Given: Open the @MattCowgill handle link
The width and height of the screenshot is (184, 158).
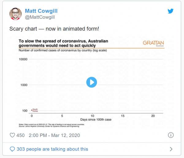Looking at the screenshot, I should coord(40,17).
